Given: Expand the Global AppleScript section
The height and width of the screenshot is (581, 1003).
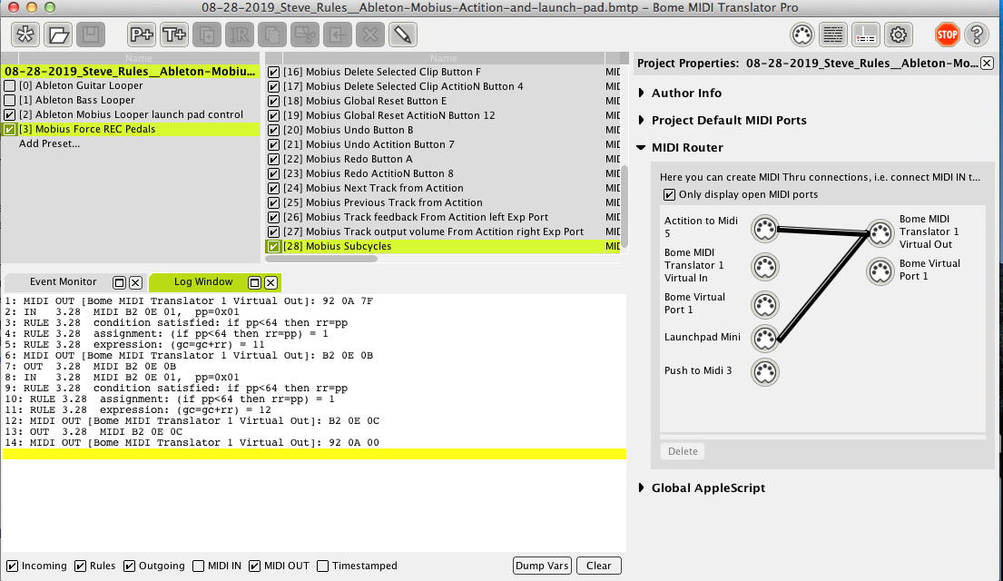Looking at the screenshot, I should (x=642, y=487).
